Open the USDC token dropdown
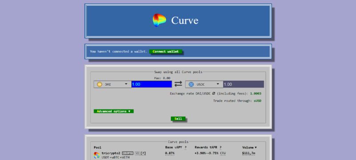Viewport: 356px width, 160px height. [204, 84]
